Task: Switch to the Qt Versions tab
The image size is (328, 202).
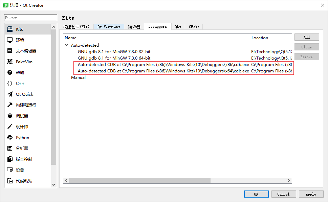Action: tap(109, 27)
